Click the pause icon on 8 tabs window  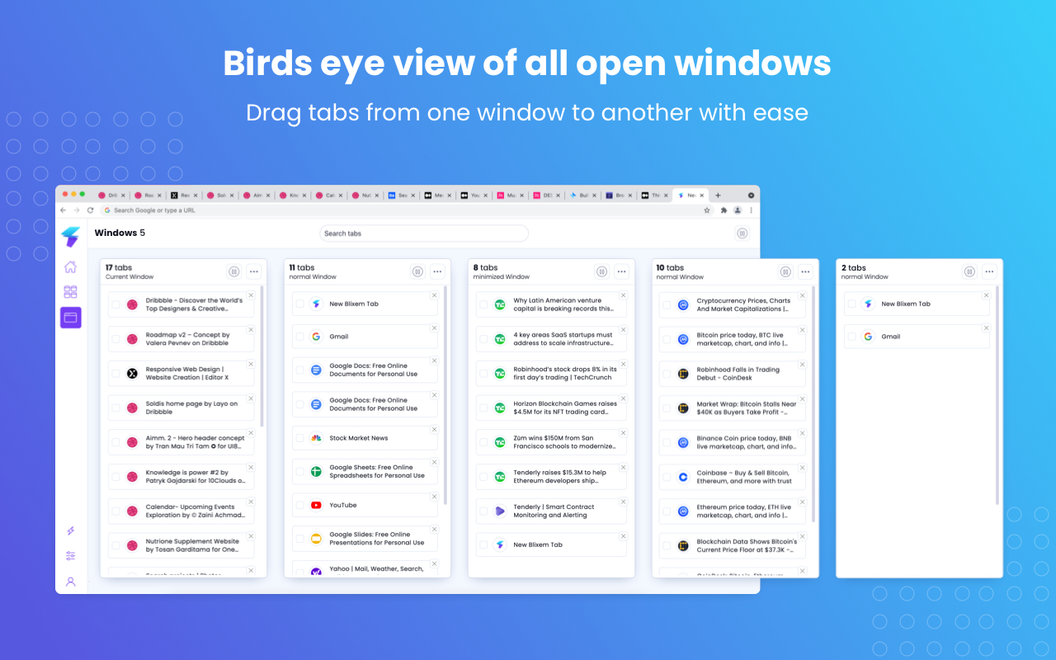[x=601, y=271]
